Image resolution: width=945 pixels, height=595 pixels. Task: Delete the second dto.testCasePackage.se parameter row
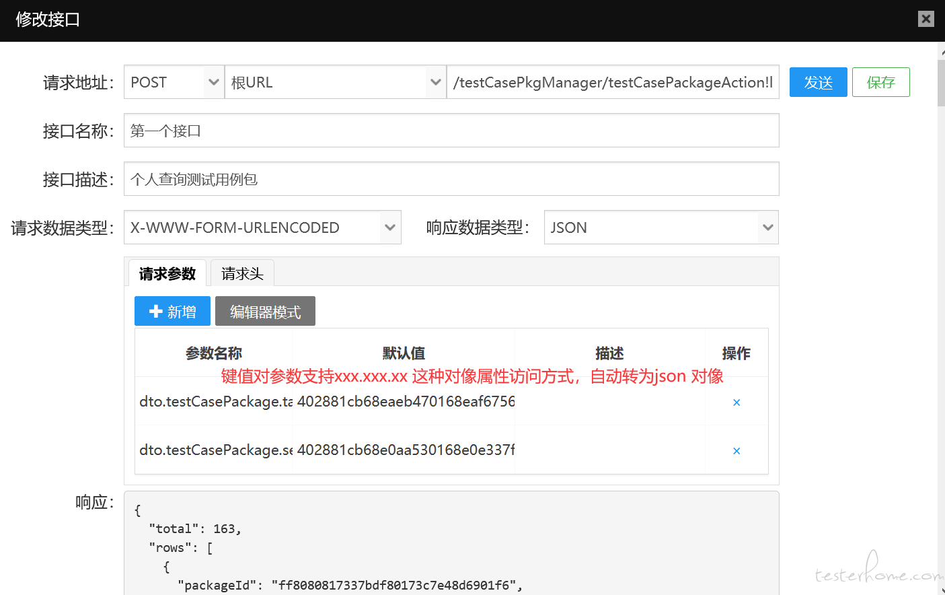coord(736,451)
